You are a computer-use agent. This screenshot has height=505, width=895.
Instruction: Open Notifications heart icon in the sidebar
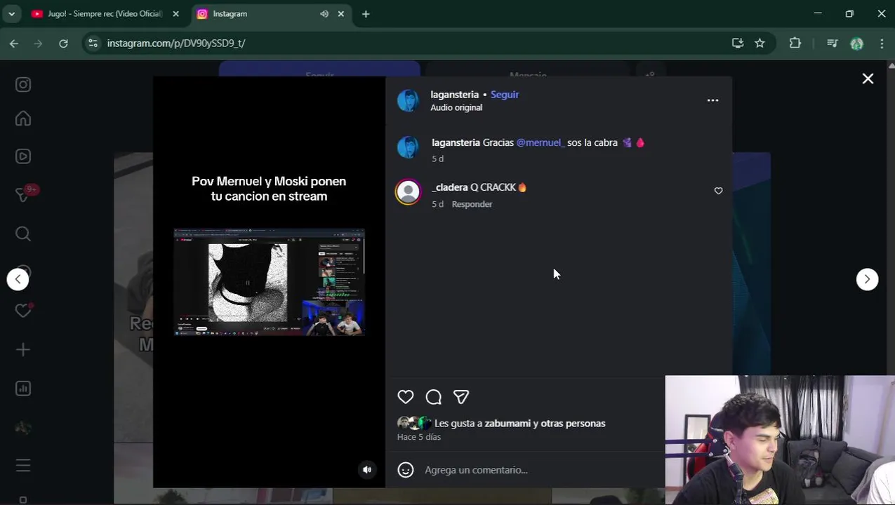point(23,311)
